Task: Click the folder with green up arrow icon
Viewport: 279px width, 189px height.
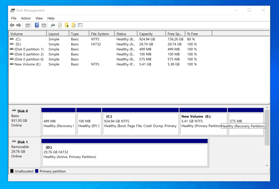Action: tap(67, 25)
